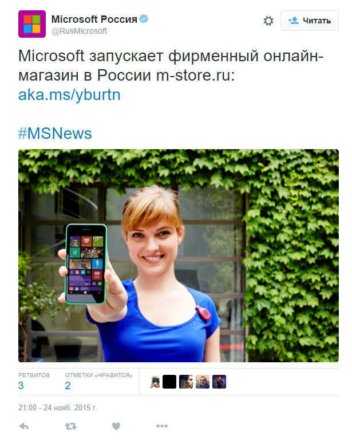This screenshot has height=444, width=352.
Task: Open the gear settings dropdown
Action: click(268, 21)
